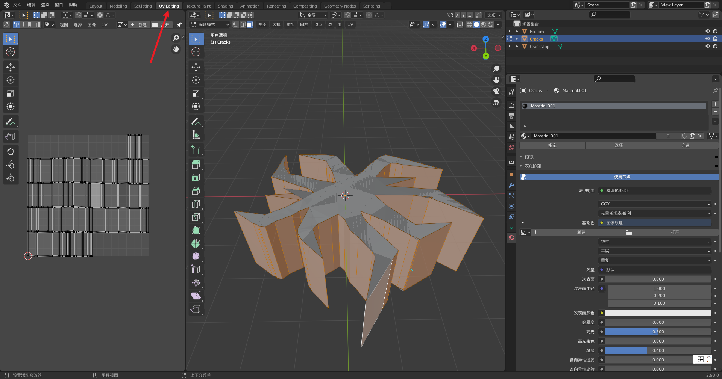Select the Rotate tool in 3D viewport toolbar
The height and width of the screenshot is (379, 722).
pyautogui.click(x=196, y=80)
